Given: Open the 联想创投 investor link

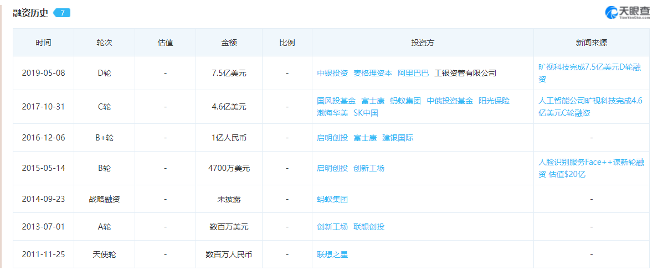Looking at the screenshot, I should point(369,227).
